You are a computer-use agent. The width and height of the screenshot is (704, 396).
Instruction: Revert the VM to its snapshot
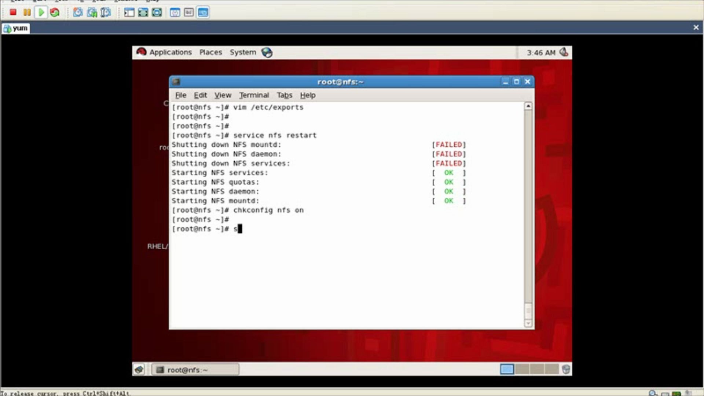[x=91, y=12]
